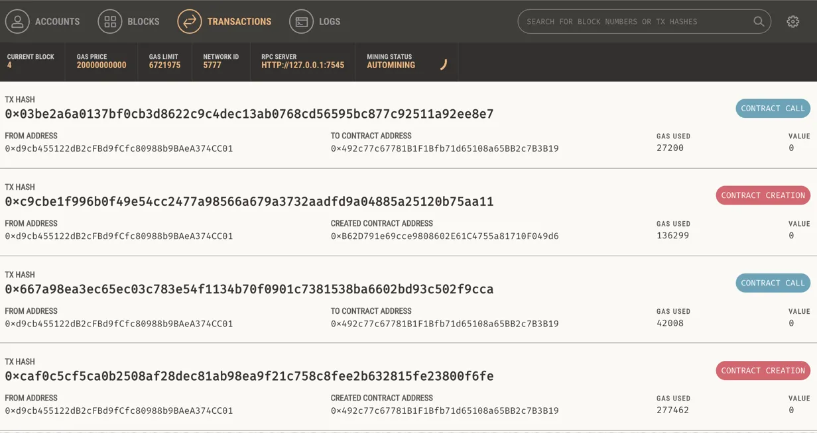Click network ID value 5777
The image size is (817, 433).
click(212, 65)
